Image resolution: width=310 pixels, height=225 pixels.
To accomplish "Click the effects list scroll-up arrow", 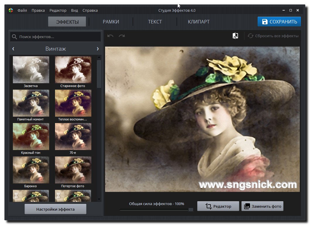I will (99, 57).
